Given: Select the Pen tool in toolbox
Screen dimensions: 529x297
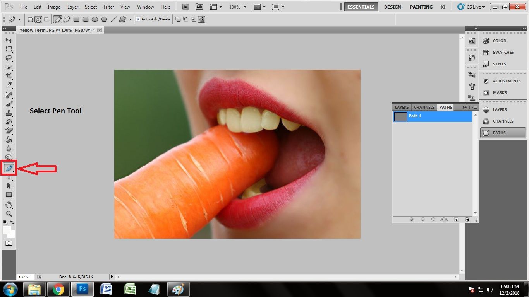Looking at the screenshot, I should [x=9, y=168].
